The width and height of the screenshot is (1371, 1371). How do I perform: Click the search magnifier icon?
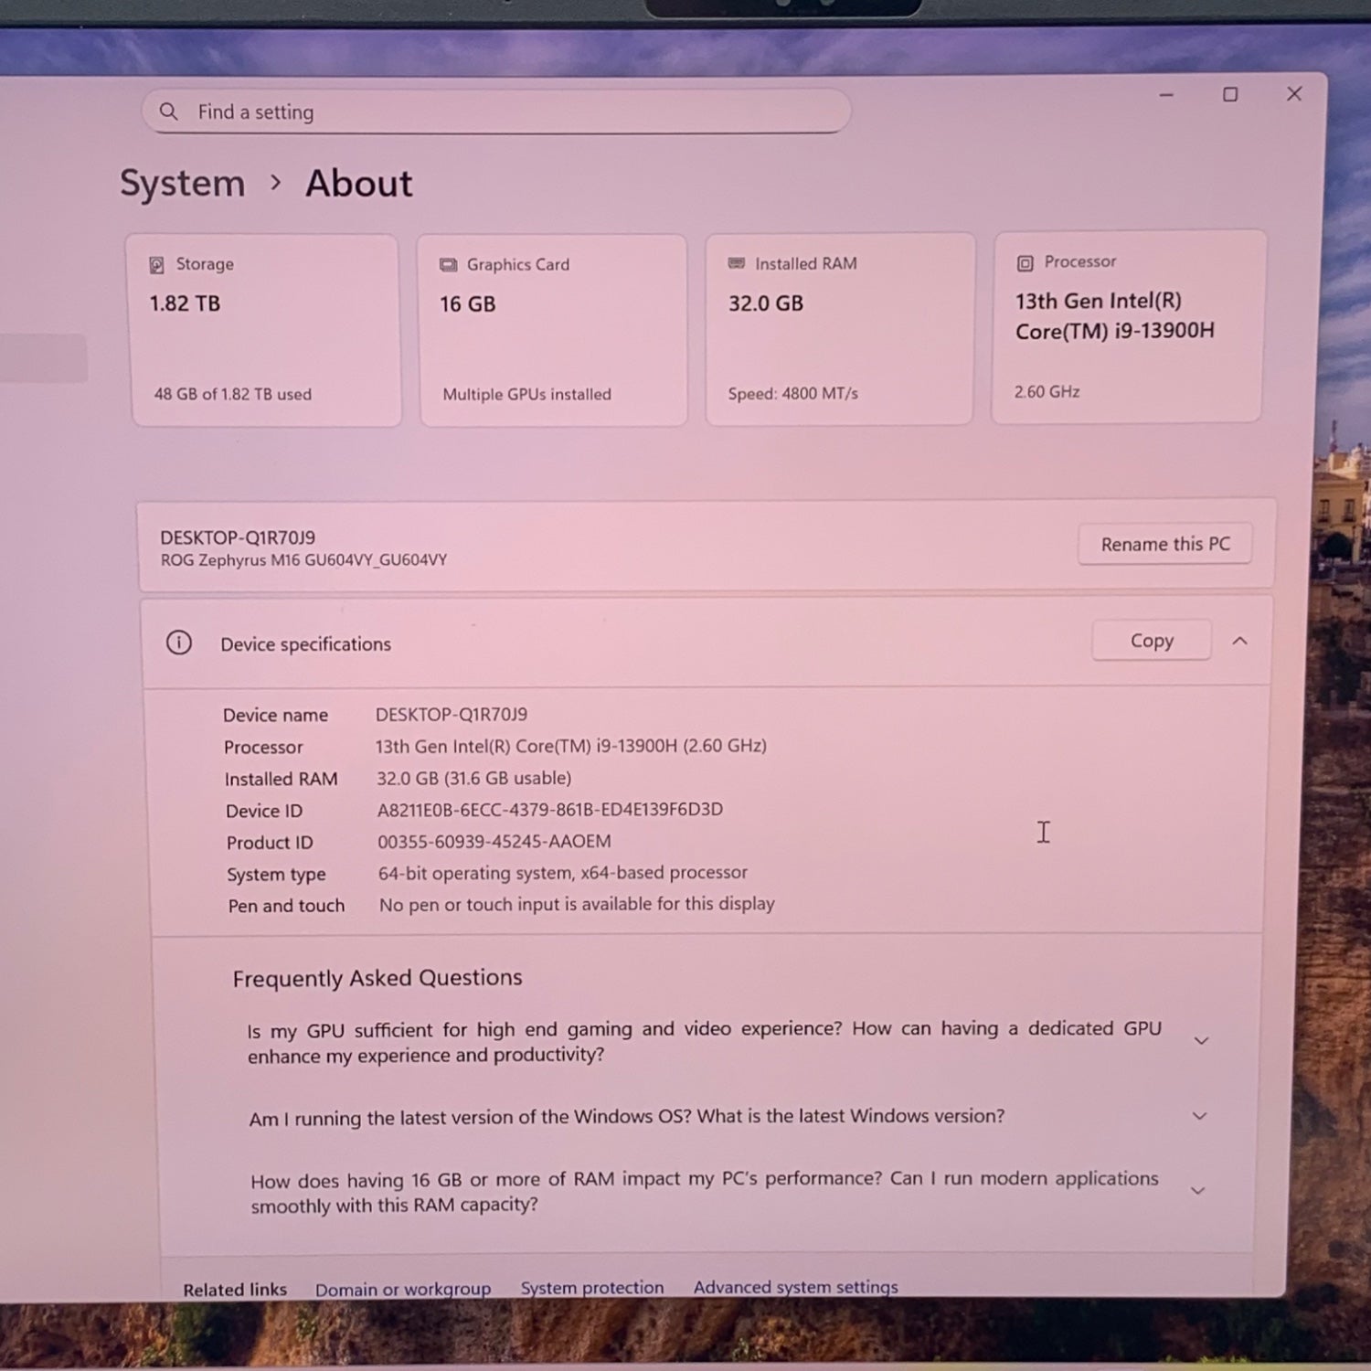pyautogui.click(x=168, y=112)
